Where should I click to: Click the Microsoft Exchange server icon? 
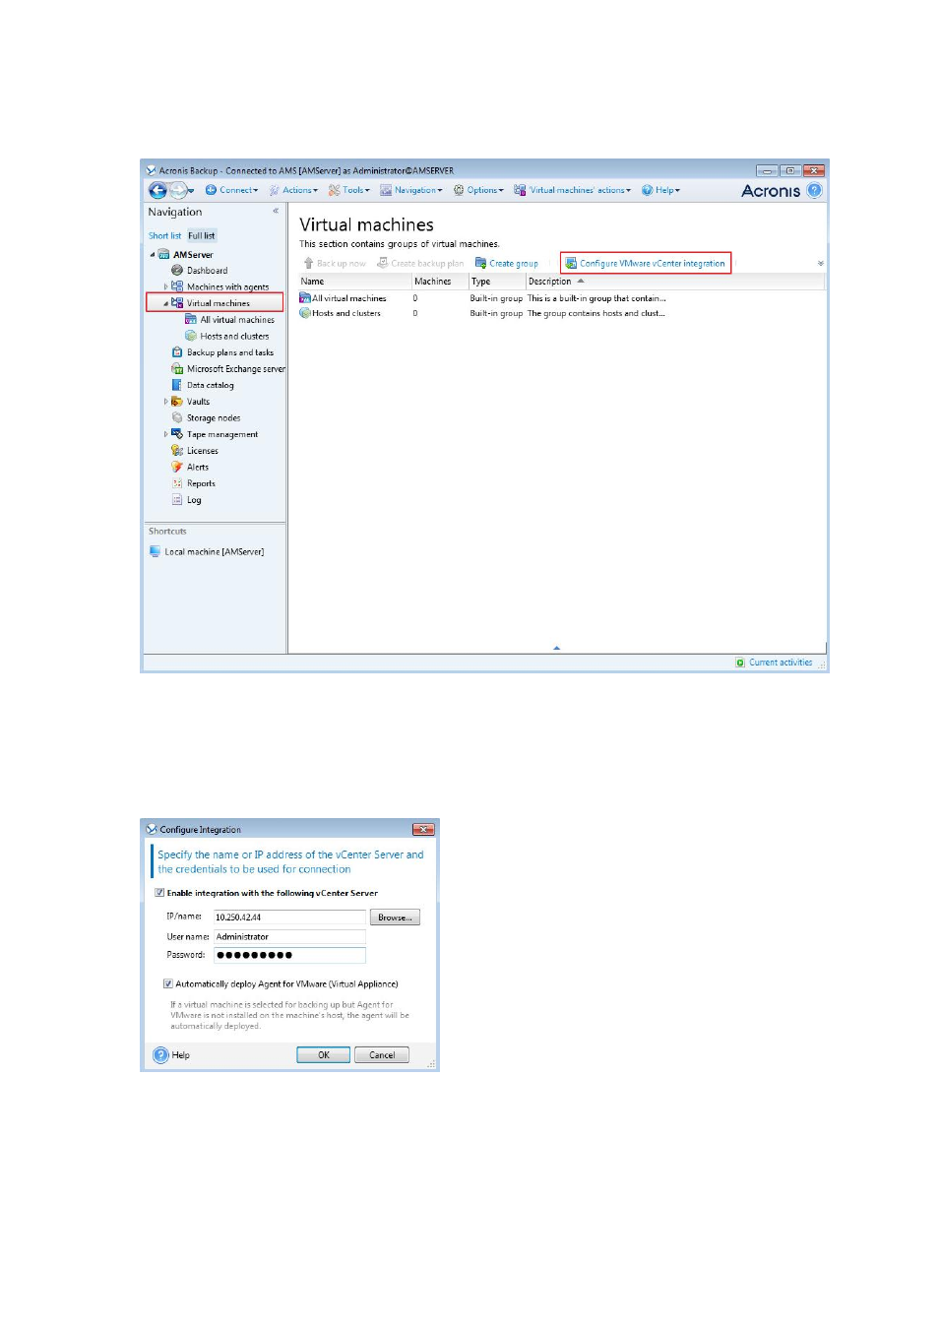coord(177,369)
